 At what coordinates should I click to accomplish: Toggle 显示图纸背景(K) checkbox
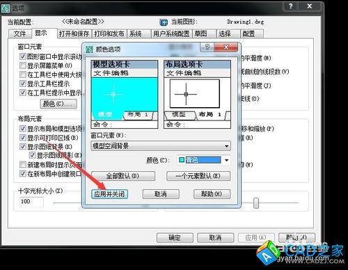pyautogui.click(x=22, y=147)
